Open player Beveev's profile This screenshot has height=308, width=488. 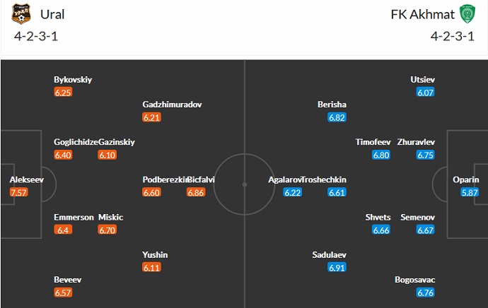click(x=66, y=280)
